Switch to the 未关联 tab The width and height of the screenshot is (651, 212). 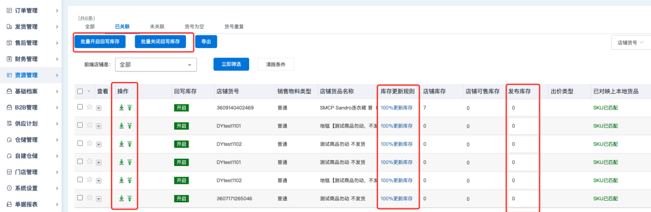pyautogui.click(x=157, y=26)
